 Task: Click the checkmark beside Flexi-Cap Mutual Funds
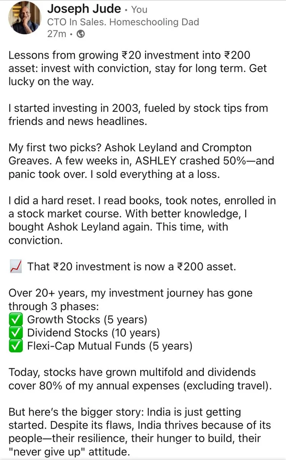[x=16, y=346]
